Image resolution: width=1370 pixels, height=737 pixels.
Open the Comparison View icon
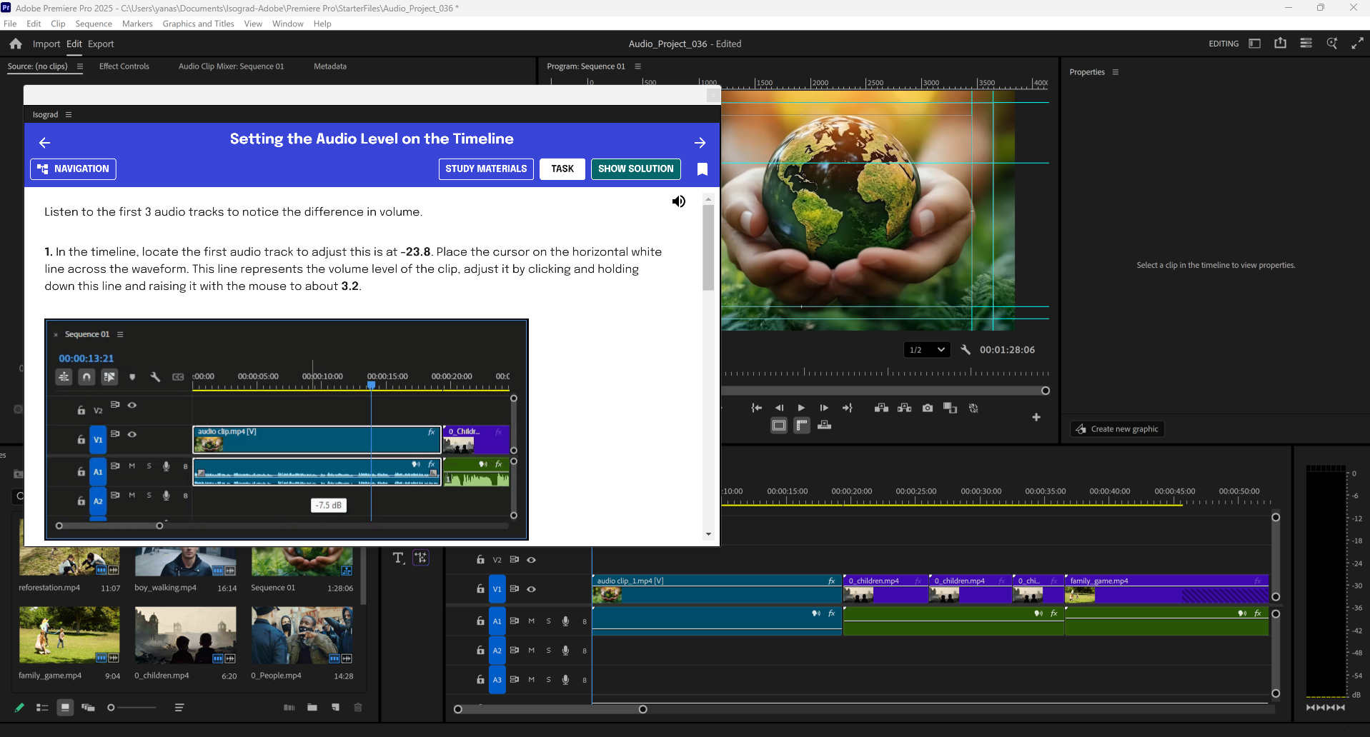pyautogui.click(x=950, y=408)
